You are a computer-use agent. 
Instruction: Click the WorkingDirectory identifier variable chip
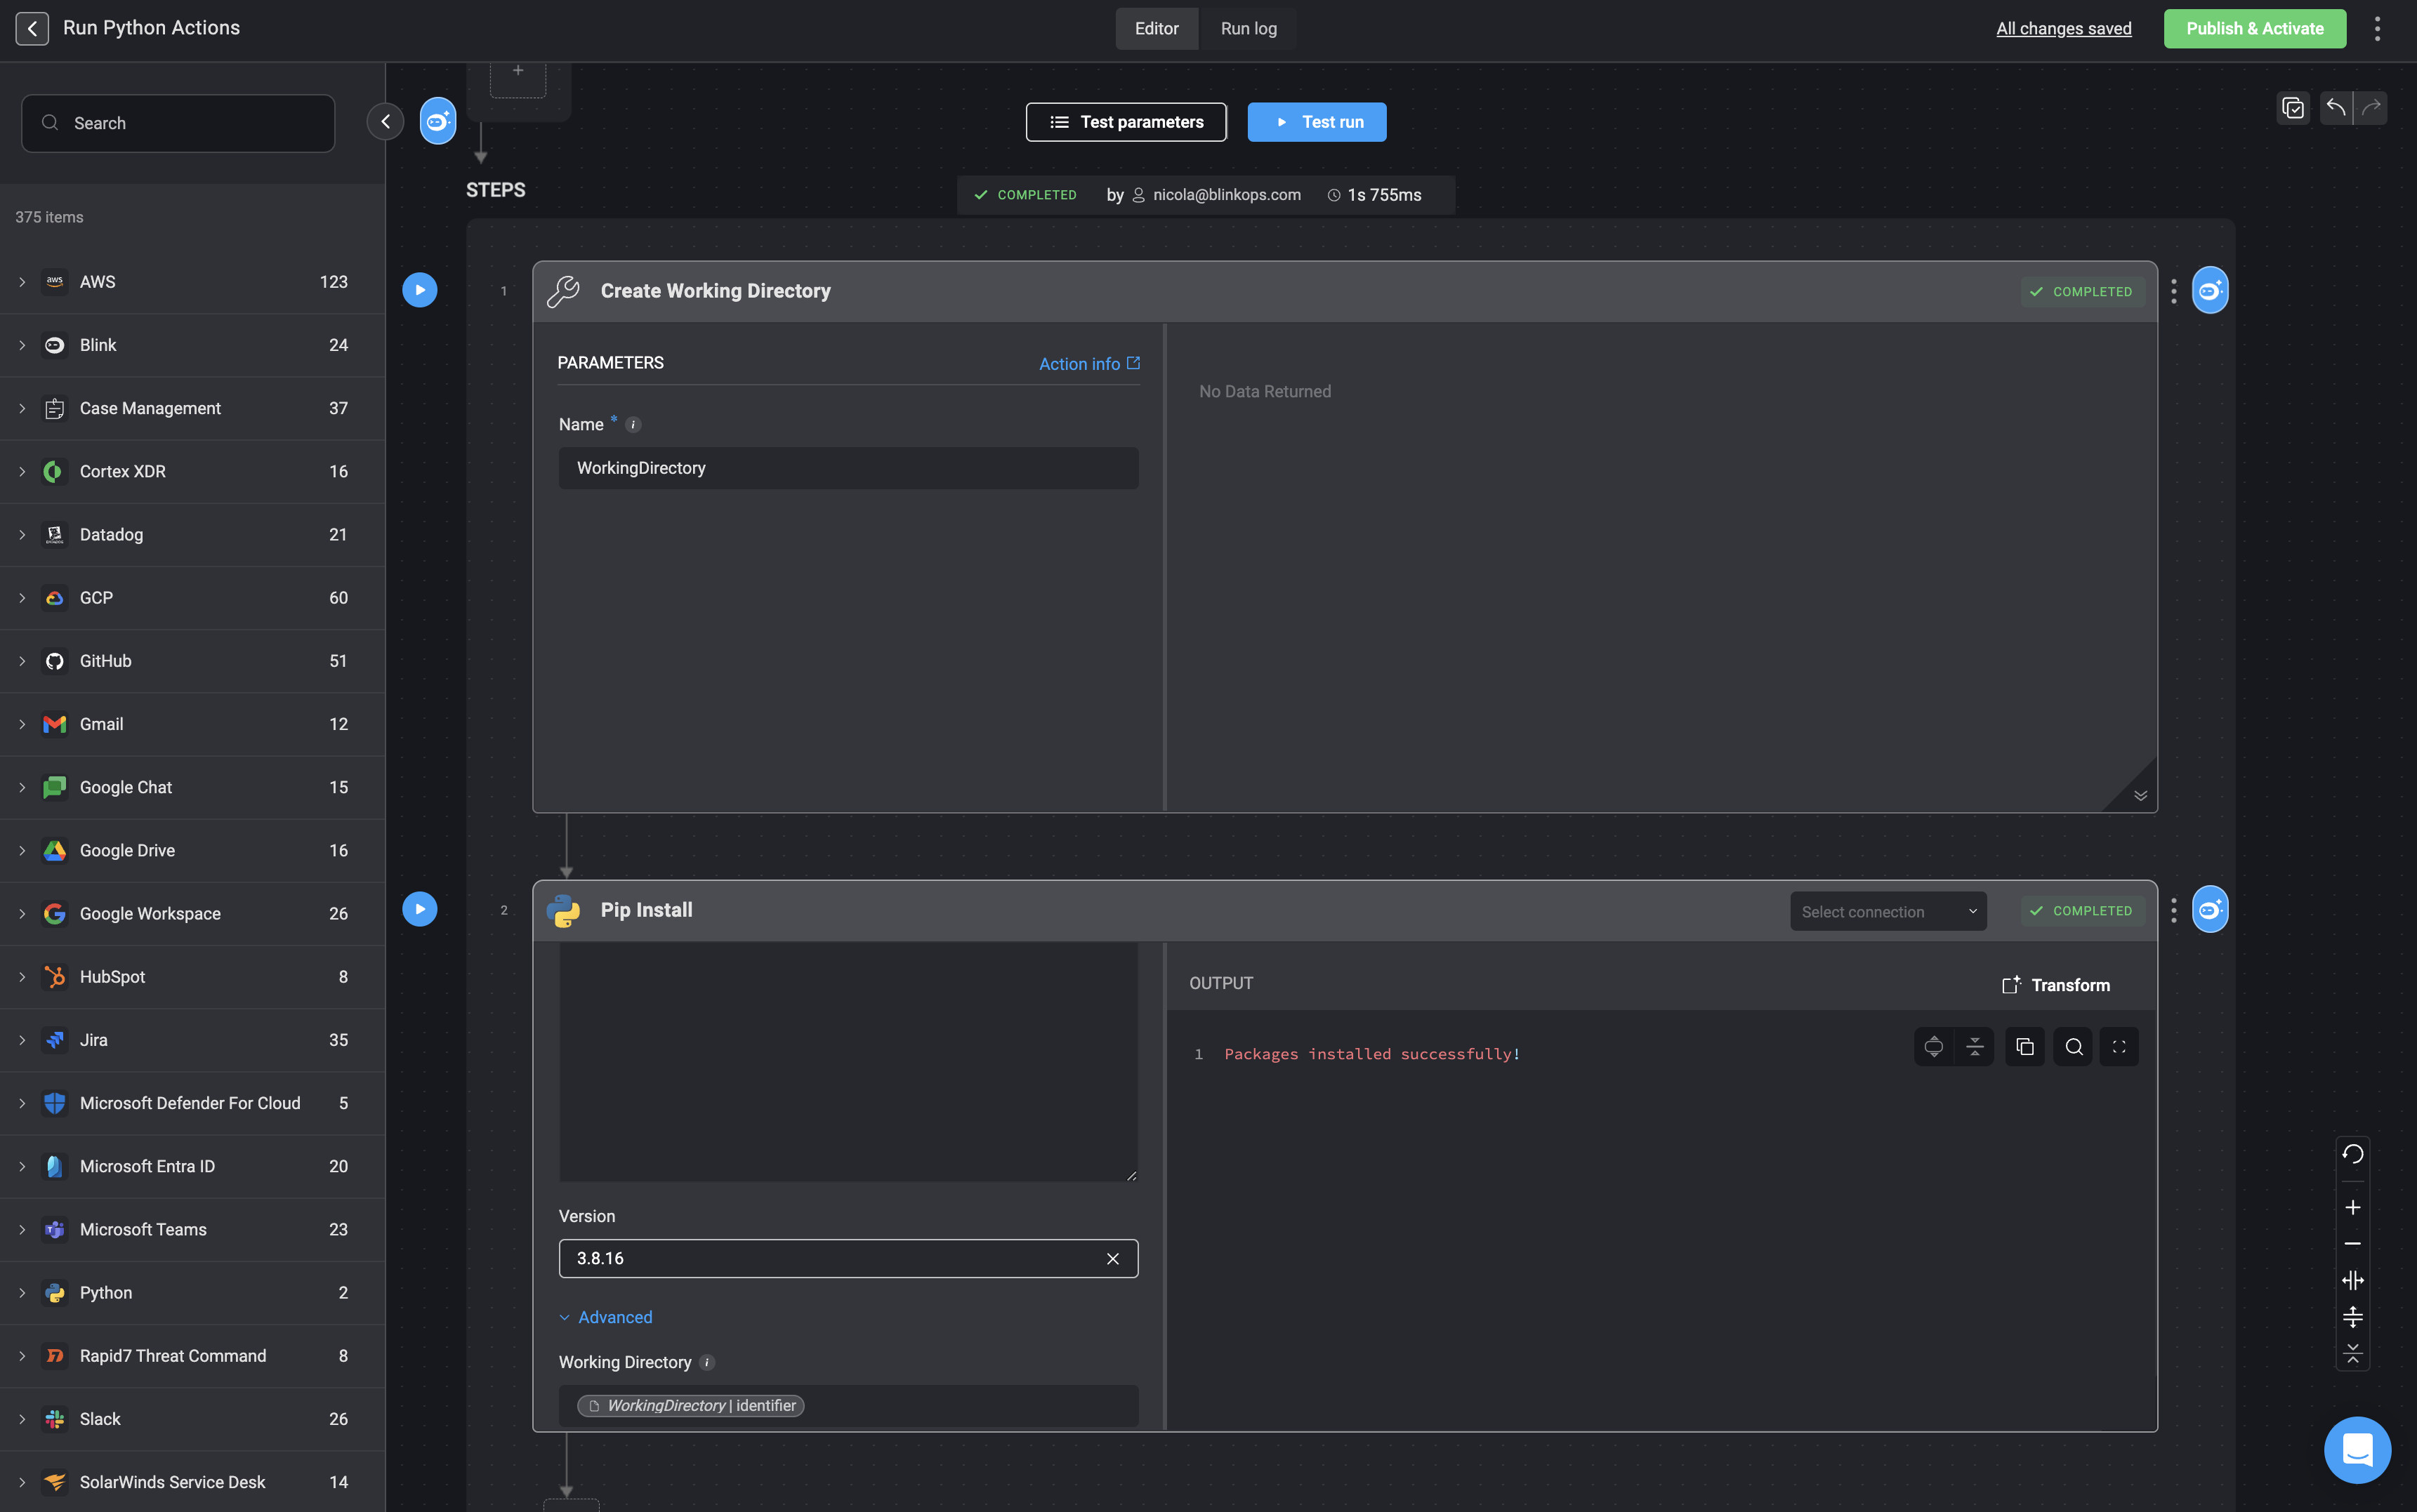point(690,1405)
